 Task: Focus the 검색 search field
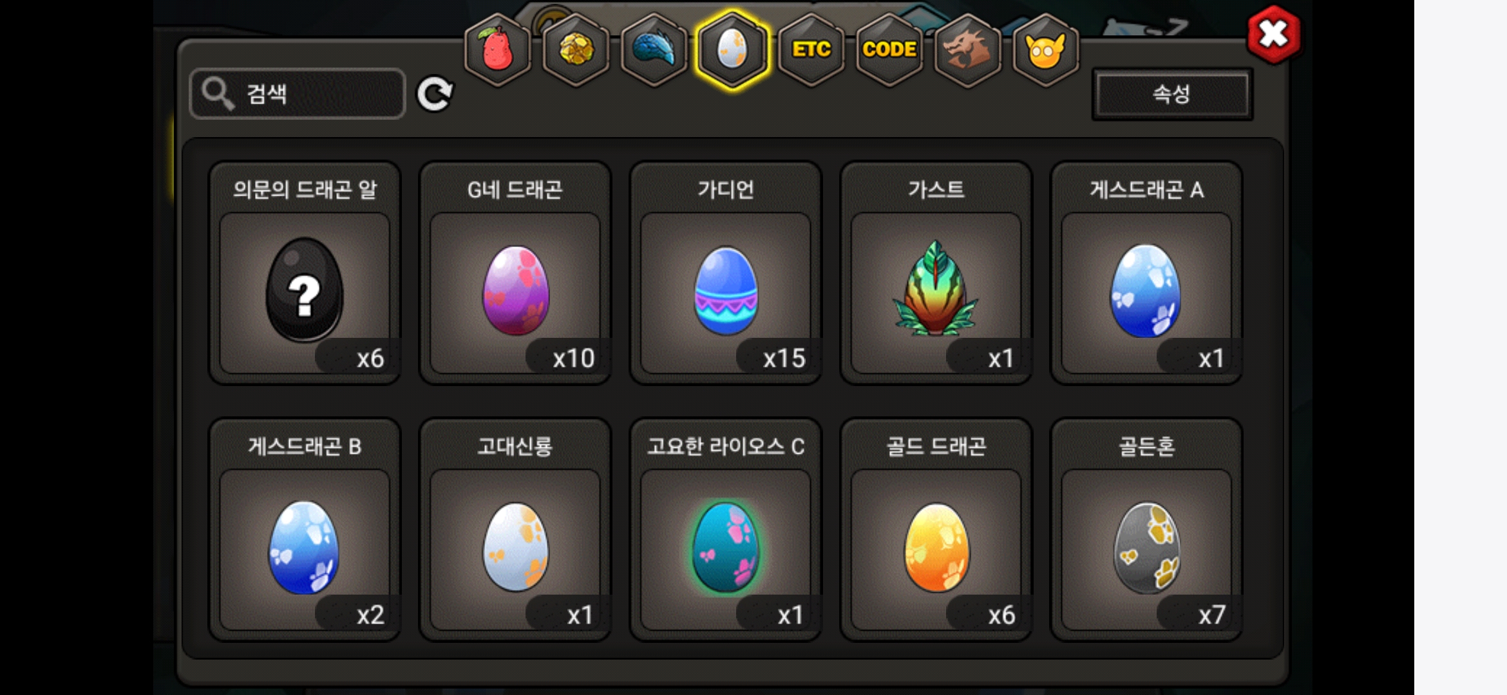click(298, 94)
